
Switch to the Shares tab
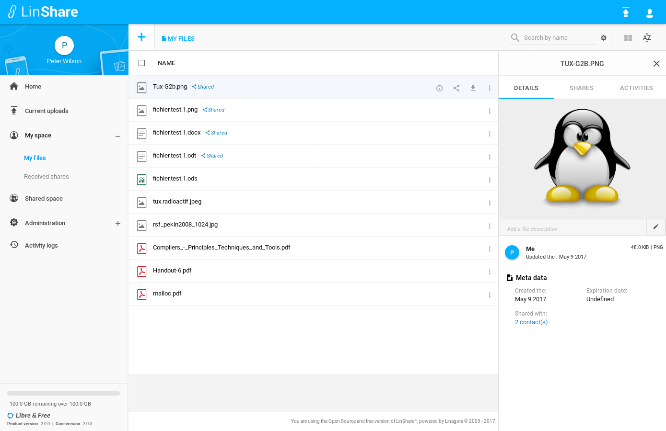point(581,88)
